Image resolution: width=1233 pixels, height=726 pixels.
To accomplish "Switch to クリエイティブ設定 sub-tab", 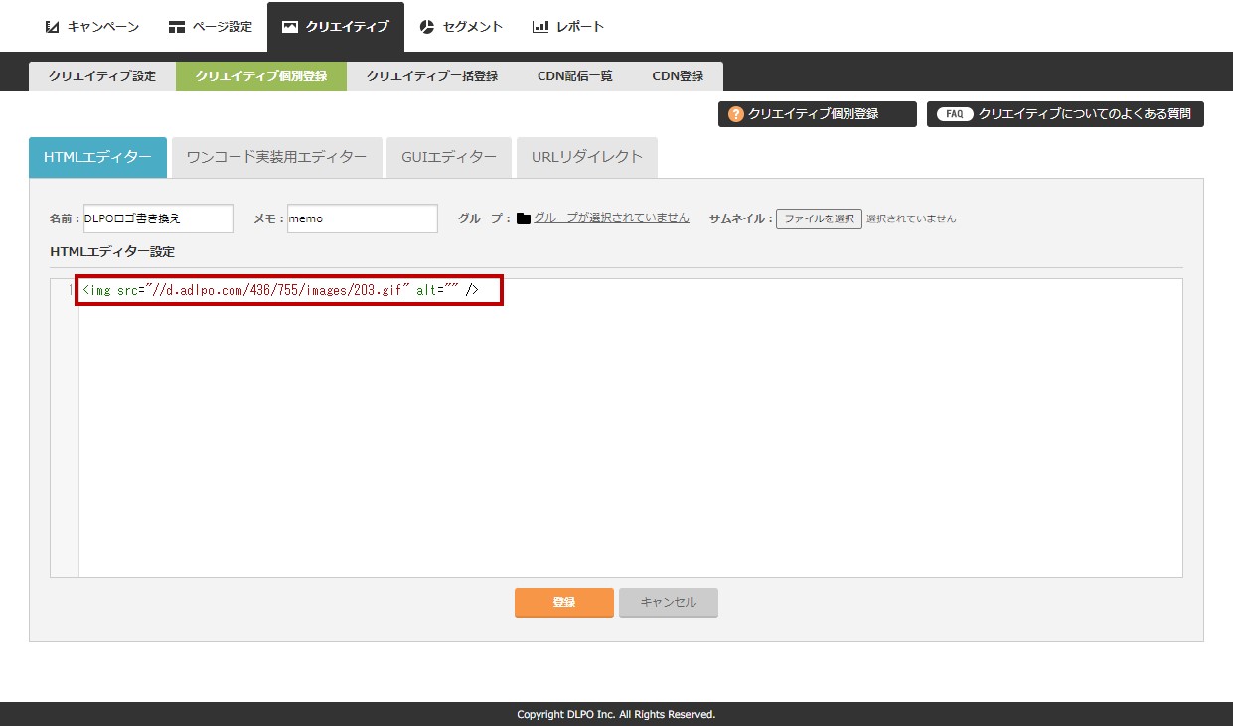I will point(102,76).
